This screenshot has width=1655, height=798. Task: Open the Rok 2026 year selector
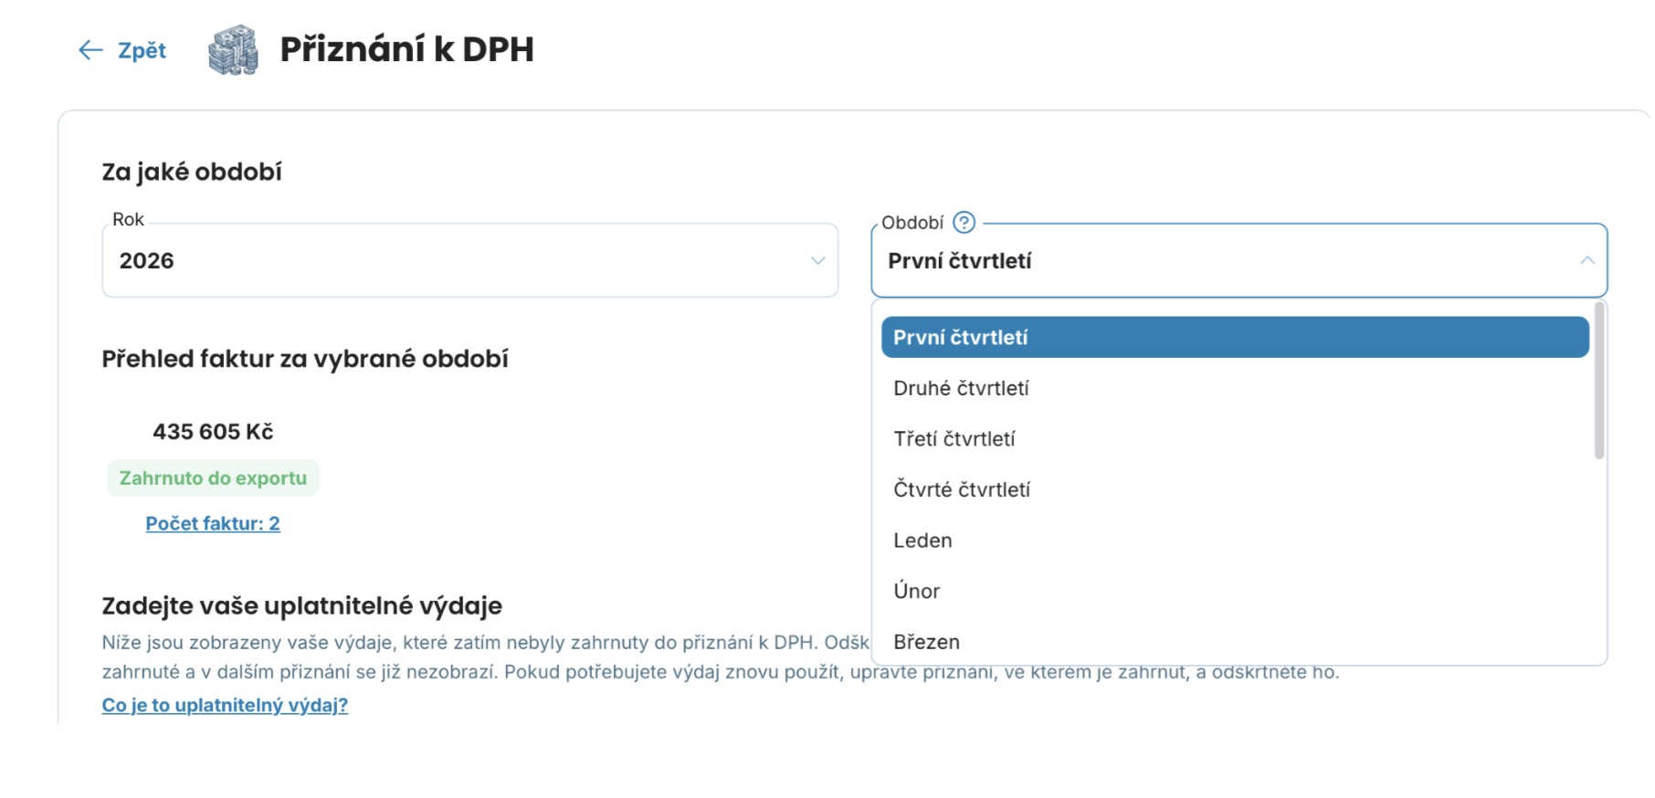469,260
